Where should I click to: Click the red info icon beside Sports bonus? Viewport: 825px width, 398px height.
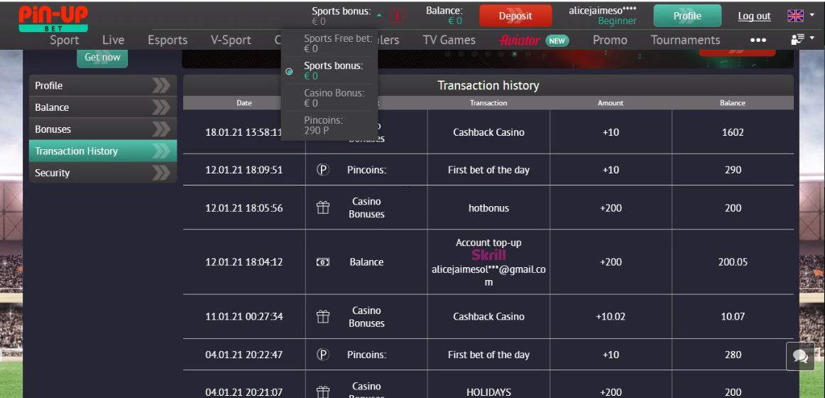pos(398,16)
